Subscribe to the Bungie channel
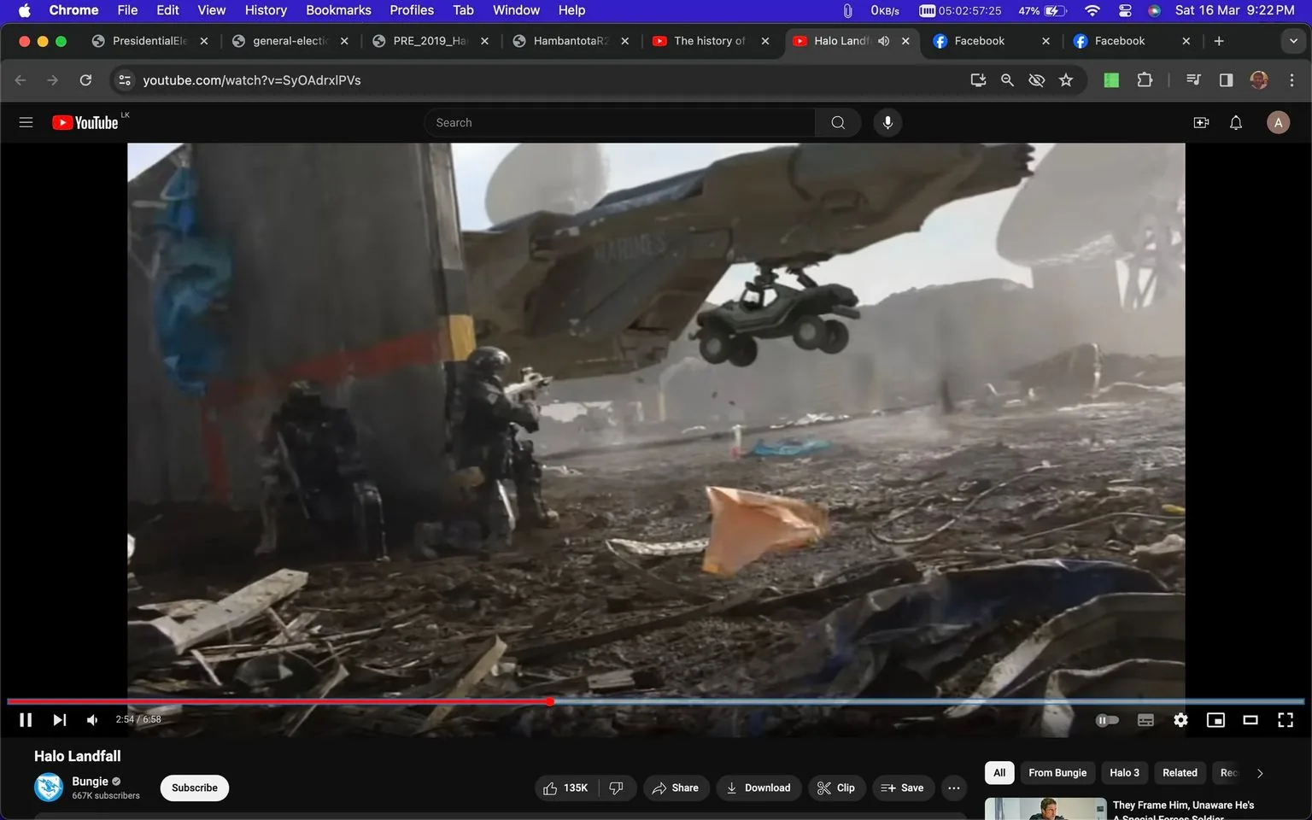Viewport: 1312px width, 820px height. [194, 788]
